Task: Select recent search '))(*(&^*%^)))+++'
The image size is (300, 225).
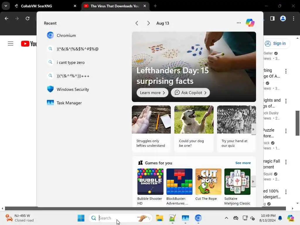Action: tap(73, 76)
